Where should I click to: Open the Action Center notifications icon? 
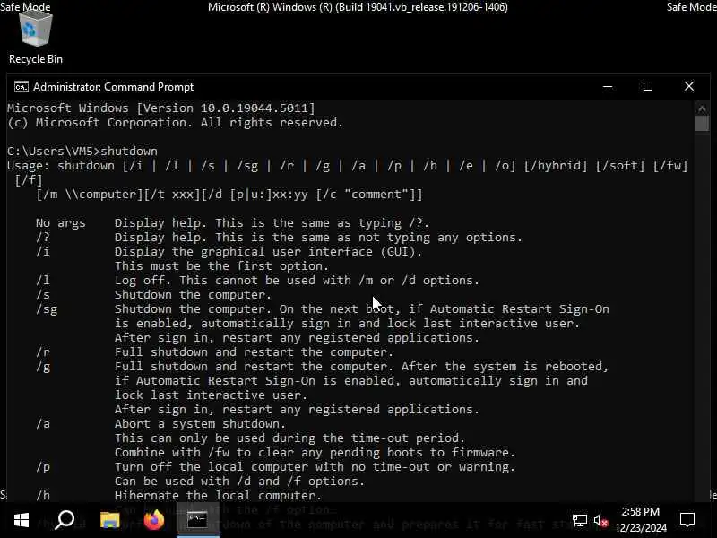click(687, 520)
